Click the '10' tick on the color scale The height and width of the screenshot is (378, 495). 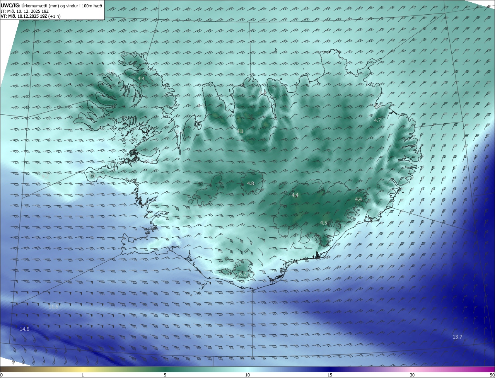pyautogui.click(x=247, y=375)
